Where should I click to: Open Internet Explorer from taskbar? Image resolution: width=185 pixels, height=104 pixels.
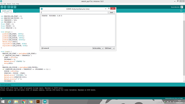(9, 102)
